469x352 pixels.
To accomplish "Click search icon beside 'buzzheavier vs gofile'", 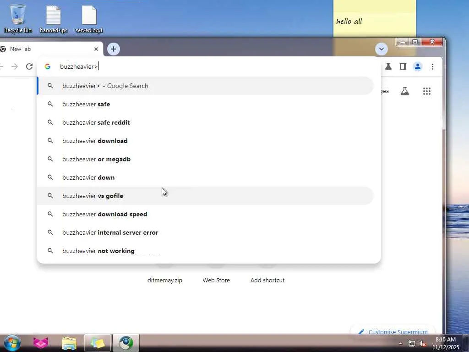I will tap(50, 196).
